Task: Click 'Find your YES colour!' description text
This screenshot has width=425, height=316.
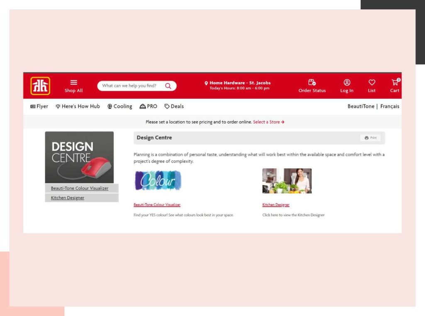Action: 183,215
